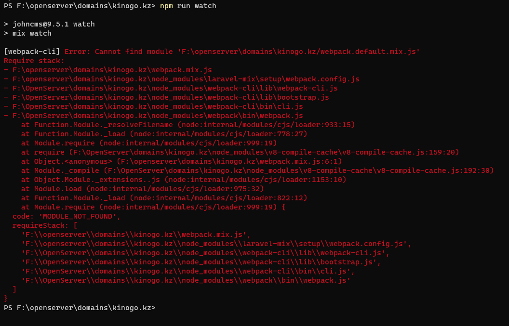The height and width of the screenshot is (326, 509).
Task: Click the quoted bootstrap.js path in requireStack array
Action: coord(201,262)
